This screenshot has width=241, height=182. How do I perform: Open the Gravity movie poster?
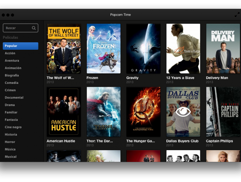click(143, 49)
